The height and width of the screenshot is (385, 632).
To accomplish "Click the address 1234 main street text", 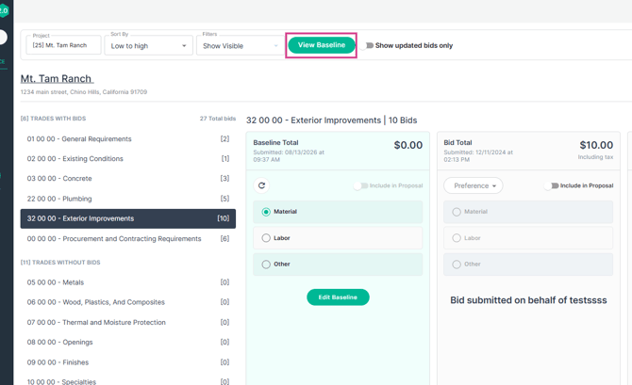I will tap(84, 92).
